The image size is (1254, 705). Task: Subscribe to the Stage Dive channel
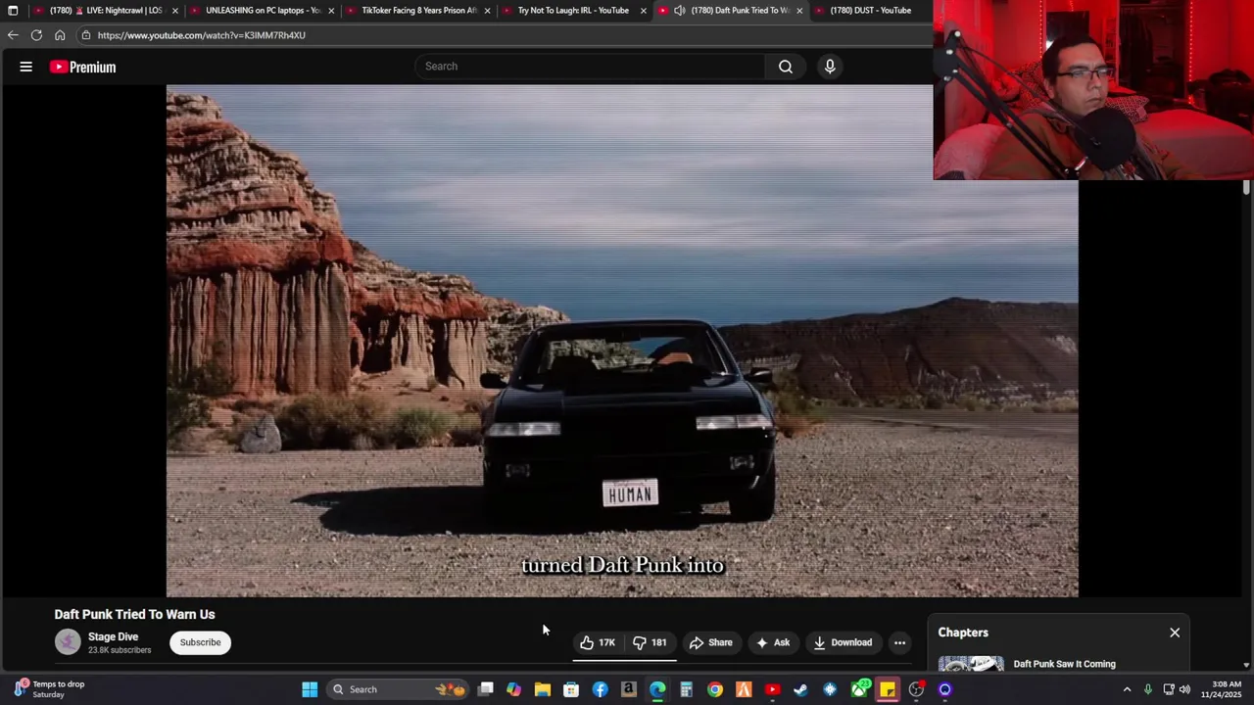tap(200, 642)
